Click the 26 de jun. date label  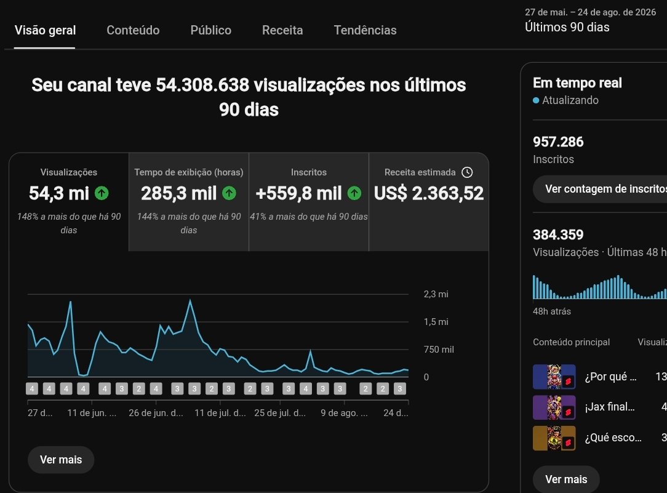[156, 413]
